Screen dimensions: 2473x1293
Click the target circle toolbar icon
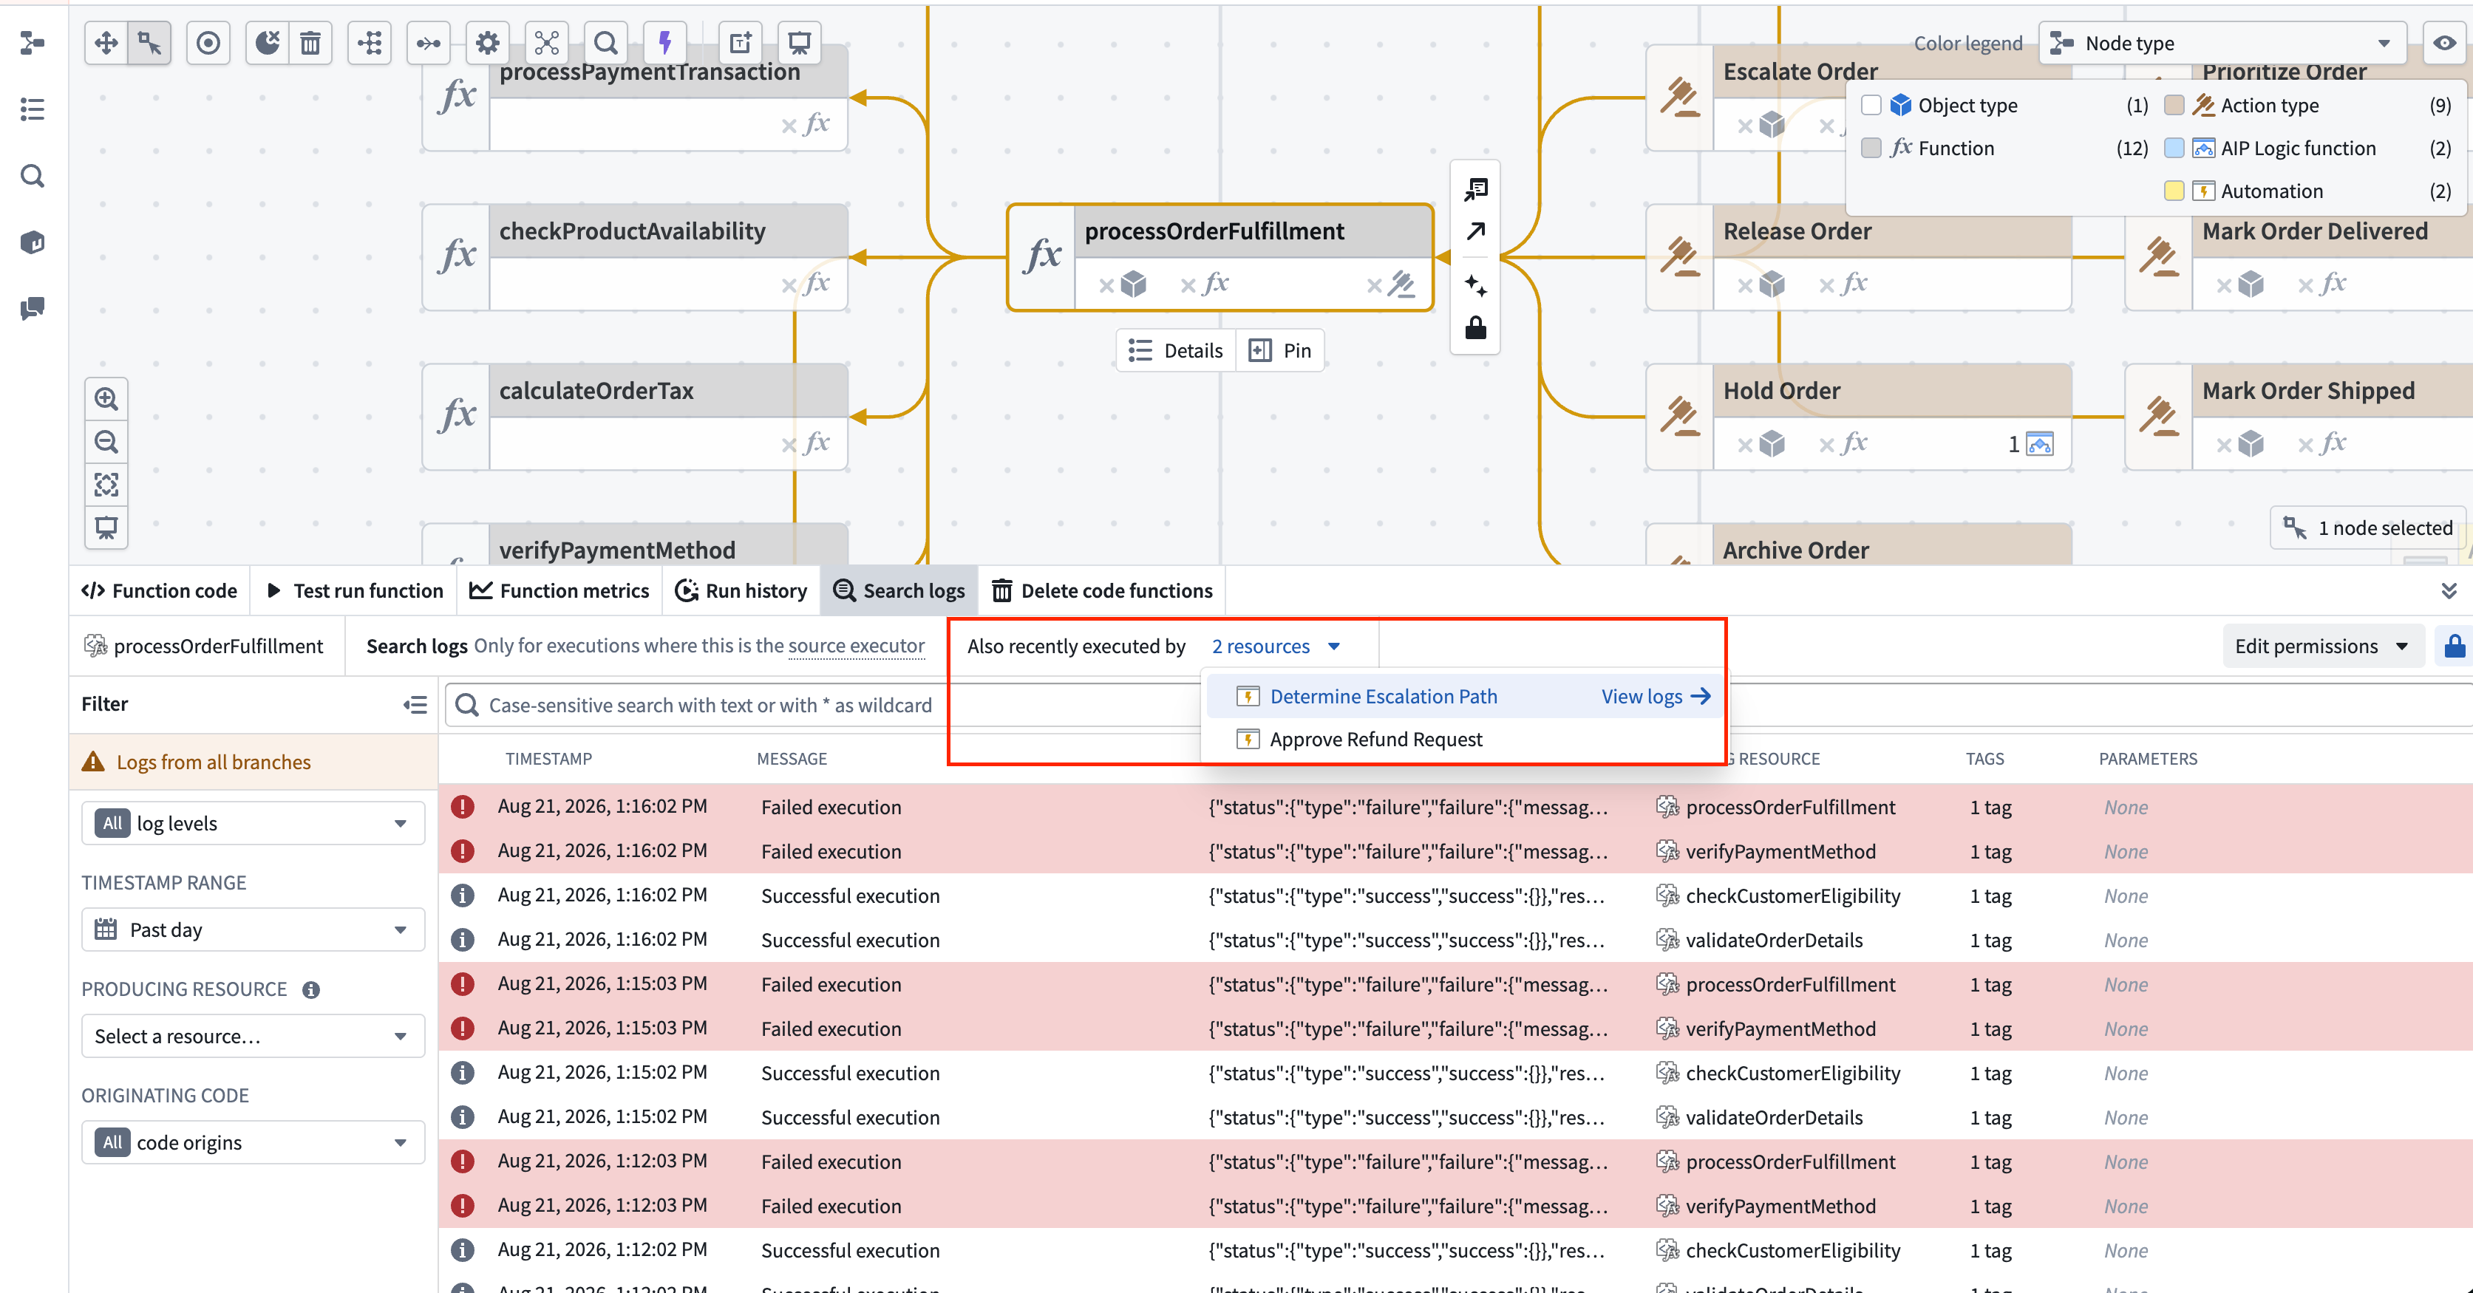pyautogui.click(x=208, y=43)
